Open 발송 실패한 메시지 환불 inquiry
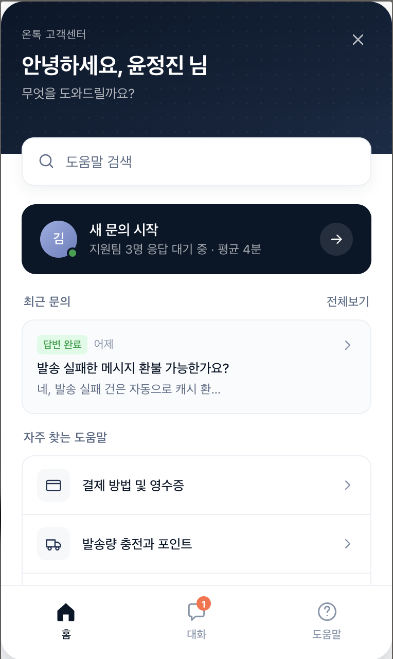 pyautogui.click(x=196, y=367)
